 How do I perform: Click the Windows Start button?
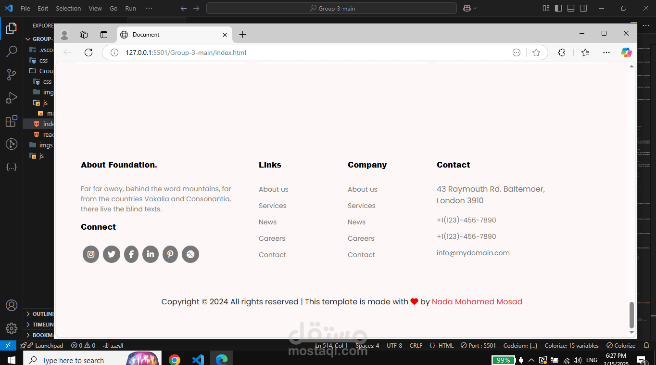12,360
